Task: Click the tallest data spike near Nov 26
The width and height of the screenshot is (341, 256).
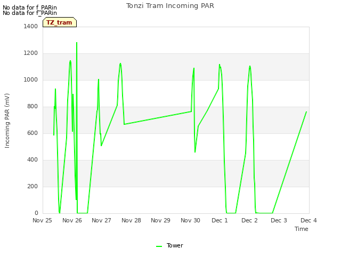Action: point(77,43)
